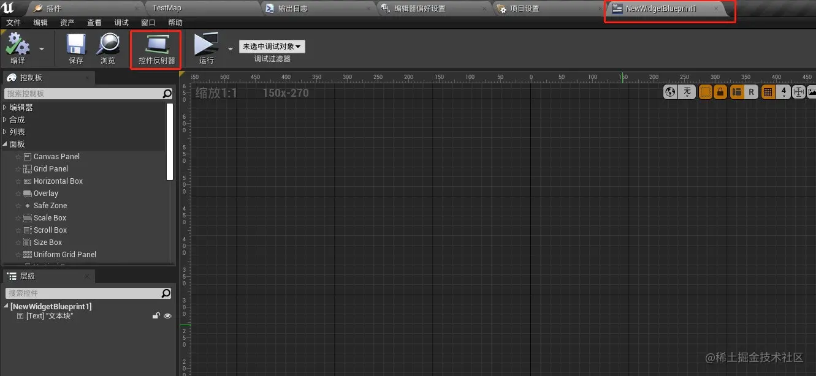The image size is (816, 376).
Task: Click the Compile (编译) toolbar icon
Action: tap(18, 44)
